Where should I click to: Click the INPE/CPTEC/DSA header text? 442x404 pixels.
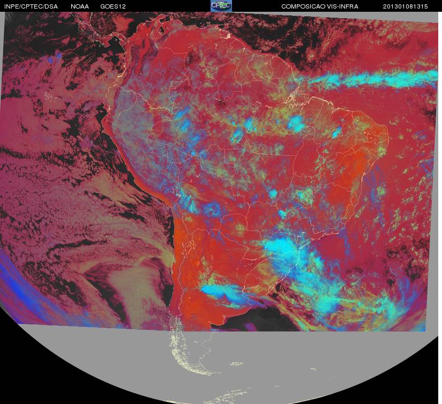31,6
